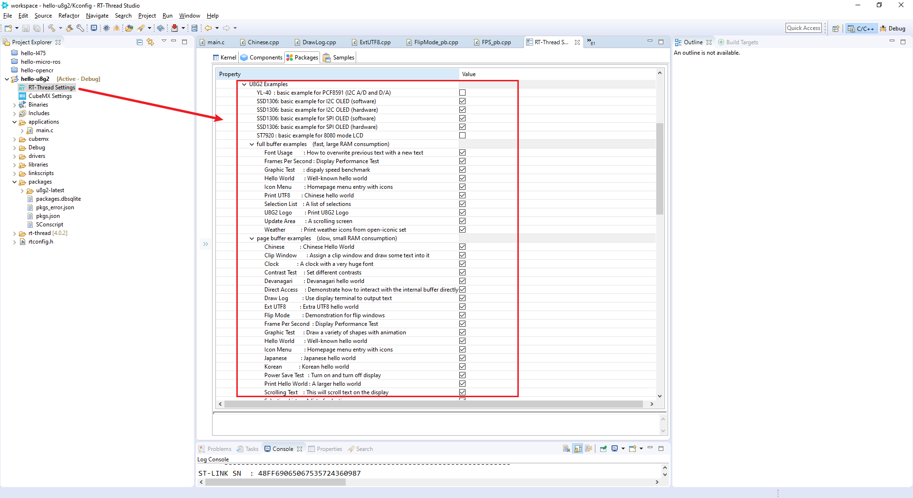The width and height of the screenshot is (913, 498).
Task: Clear the console with Clear Console icon
Action: (566, 449)
